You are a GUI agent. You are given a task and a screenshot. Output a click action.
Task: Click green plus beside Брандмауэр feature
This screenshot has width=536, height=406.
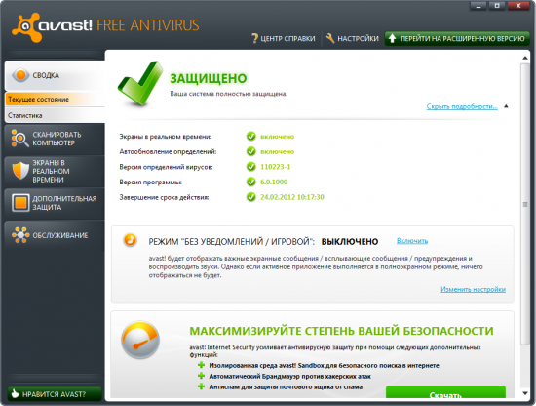[201, 376]
